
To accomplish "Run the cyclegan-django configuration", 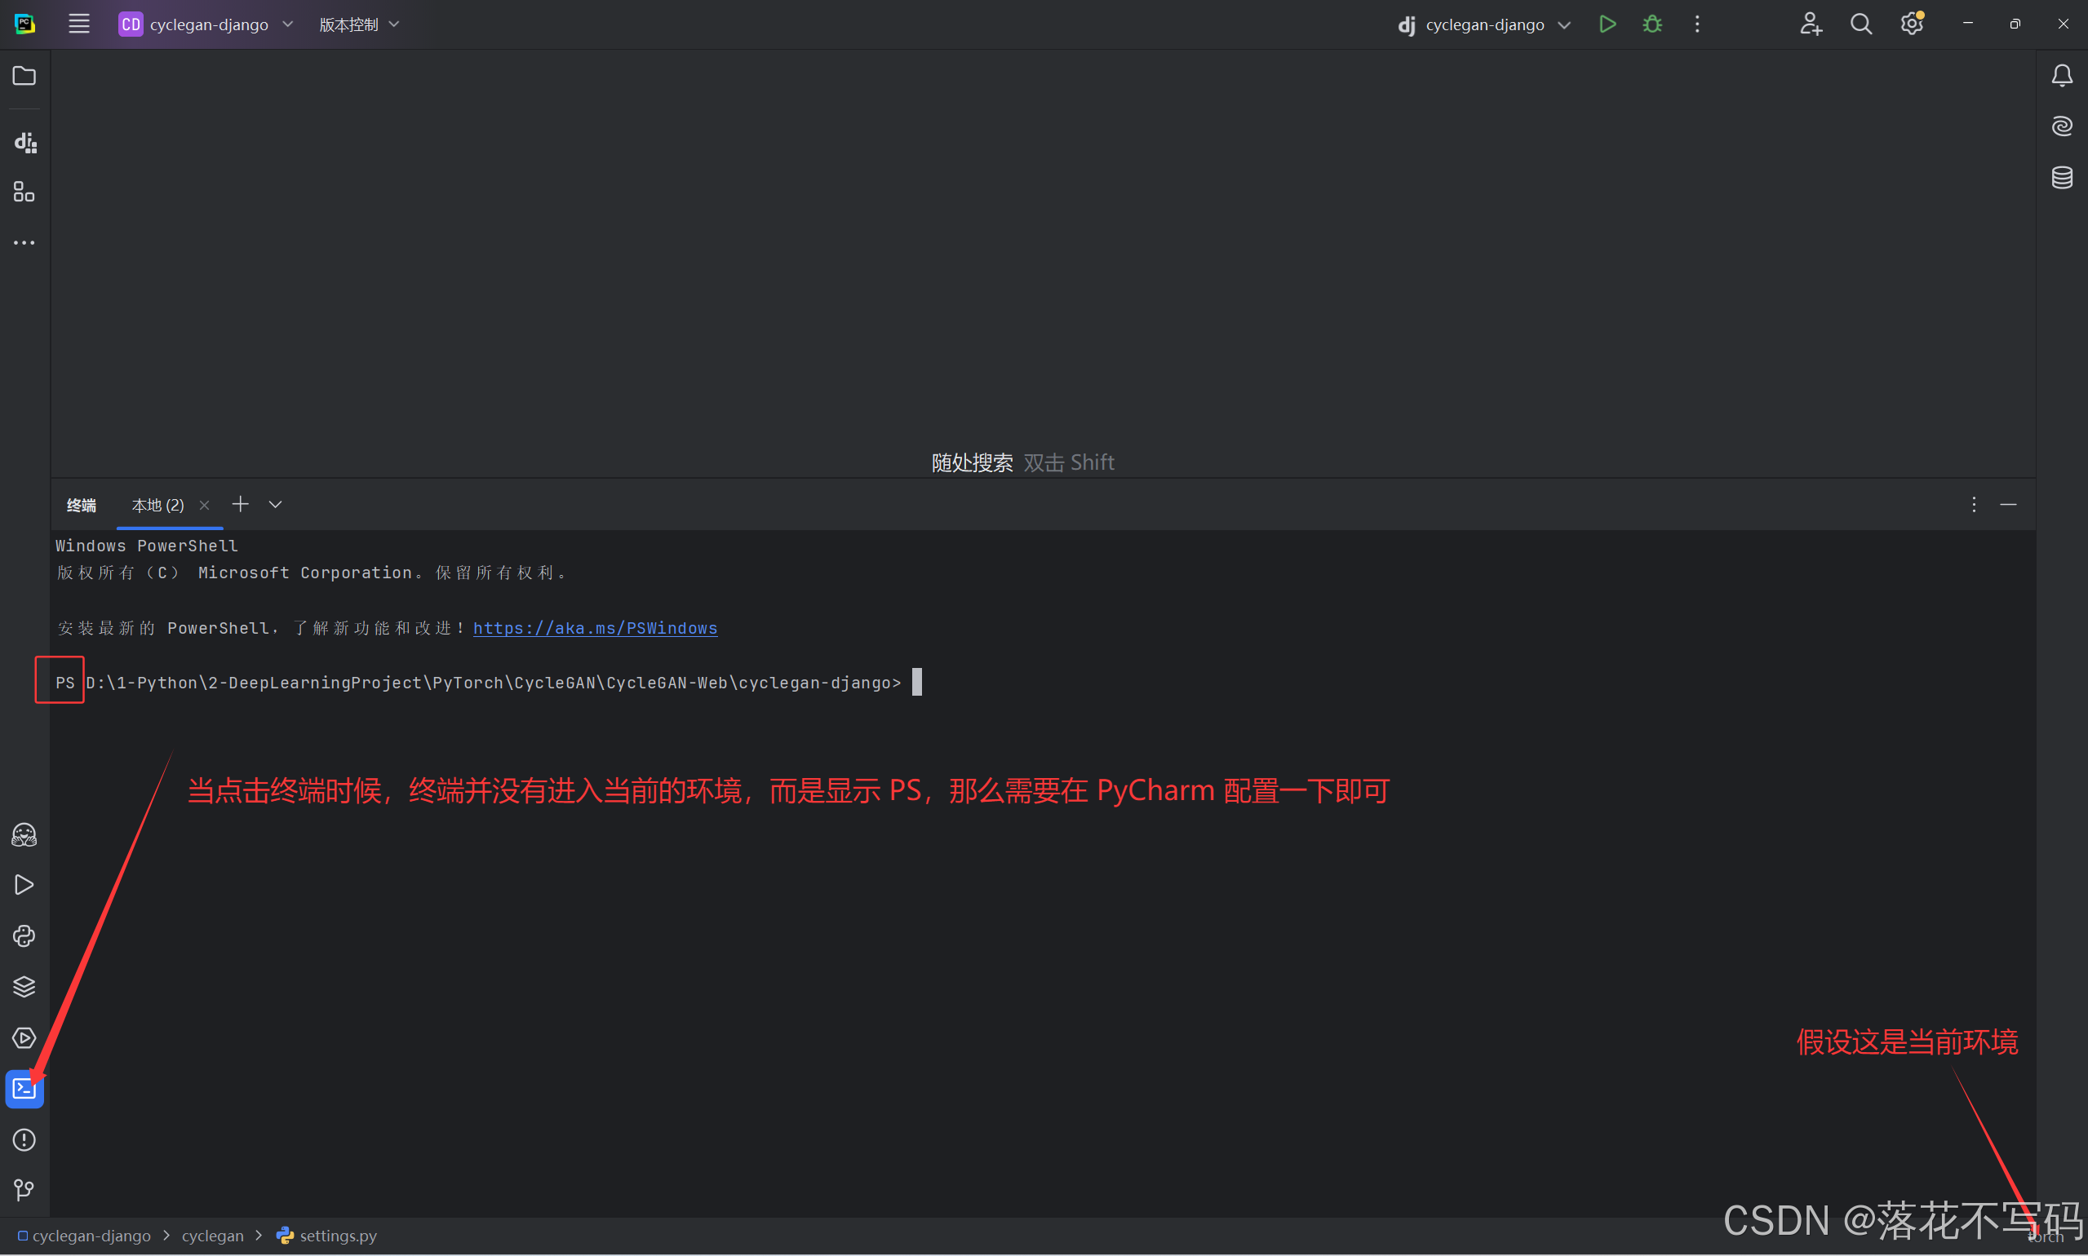I will 1608,24.
